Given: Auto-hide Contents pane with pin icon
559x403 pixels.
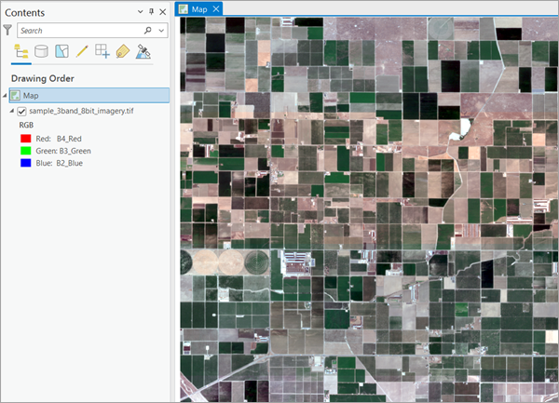Looking at the screenshot, I should pyautogui.click(x=153, y=11).
